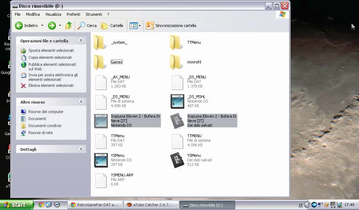This screenshot has height=210, width=359.
Task: Open Documenti in Altre risorse
Action: click(x=37, y=119)
